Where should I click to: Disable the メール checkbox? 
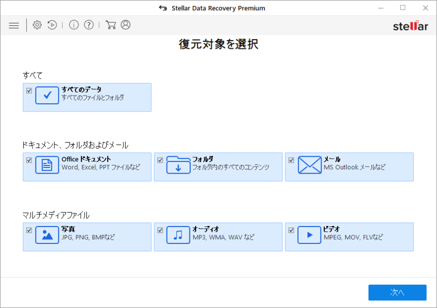click(291, 160)
